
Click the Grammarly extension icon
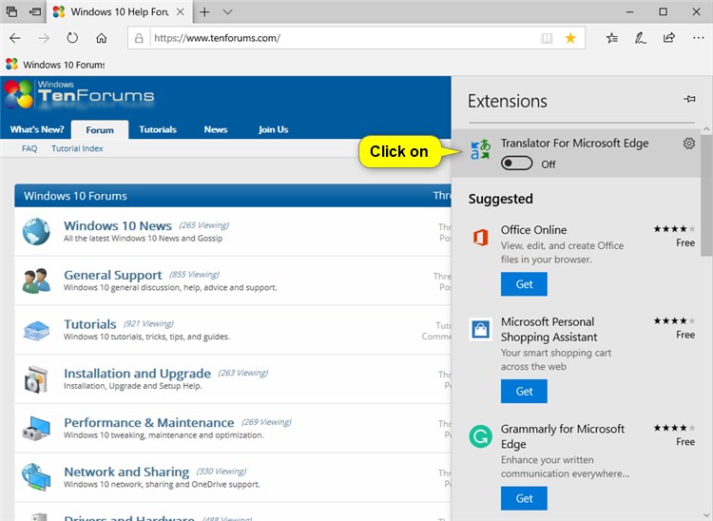click(x=481, y=436)
